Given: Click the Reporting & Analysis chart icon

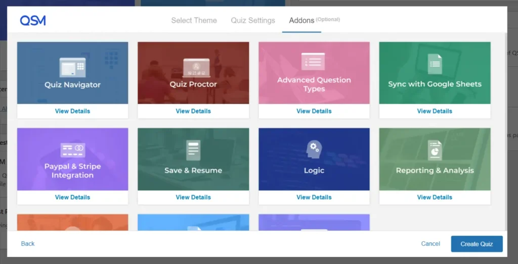Looking at the screenshot, I should (x=435, y=150).
